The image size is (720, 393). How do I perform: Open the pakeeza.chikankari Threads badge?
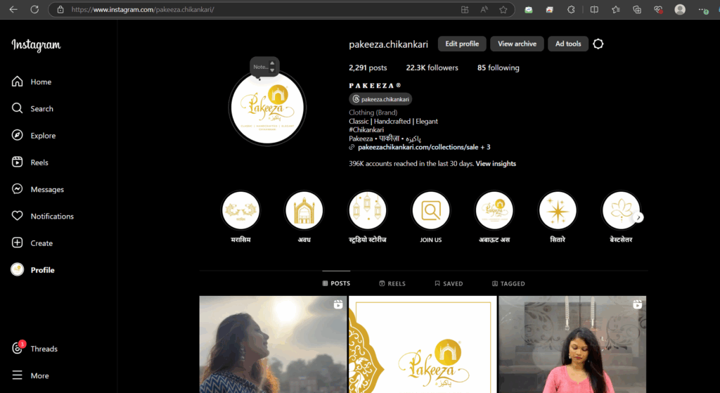click(x=380, y=99)
